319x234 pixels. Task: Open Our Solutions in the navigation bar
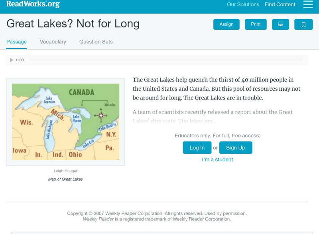pyautogui.click(x=243, y=4)
